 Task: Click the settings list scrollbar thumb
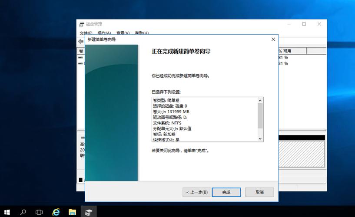click(260, 115)
